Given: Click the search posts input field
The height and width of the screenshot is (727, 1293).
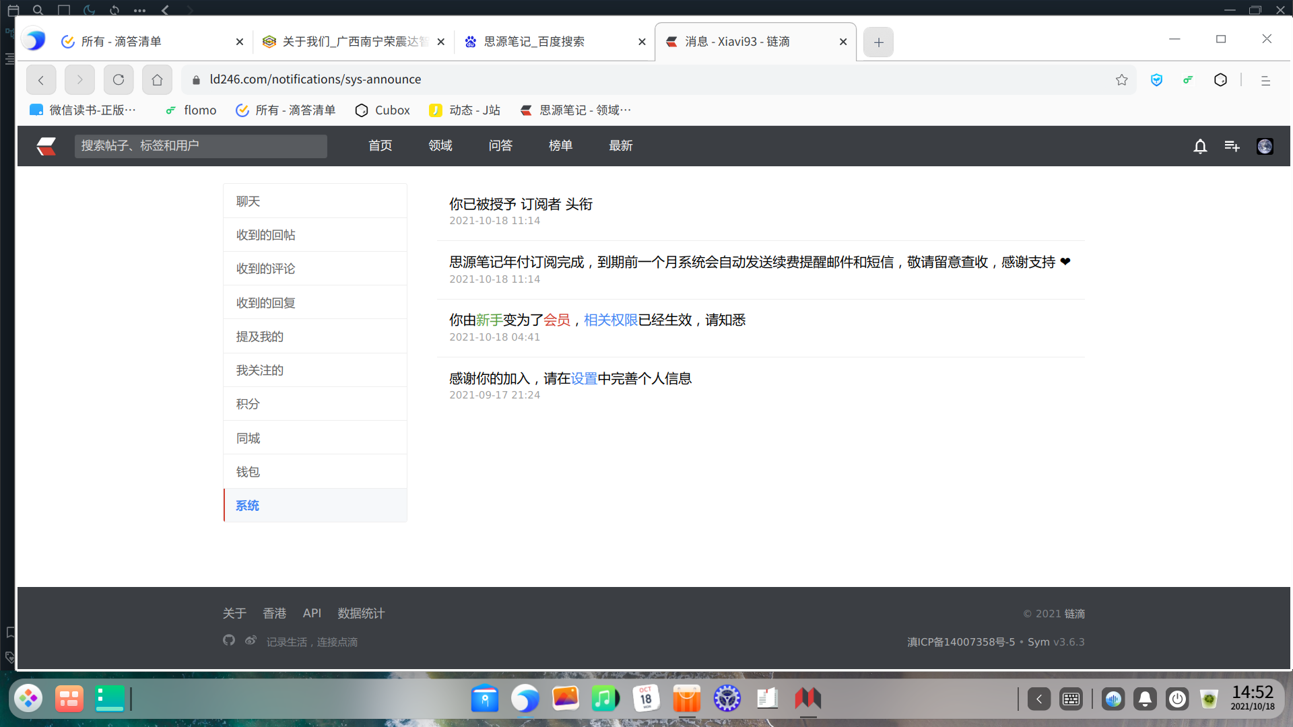Looking at the screenshot, I should [201, 146].
